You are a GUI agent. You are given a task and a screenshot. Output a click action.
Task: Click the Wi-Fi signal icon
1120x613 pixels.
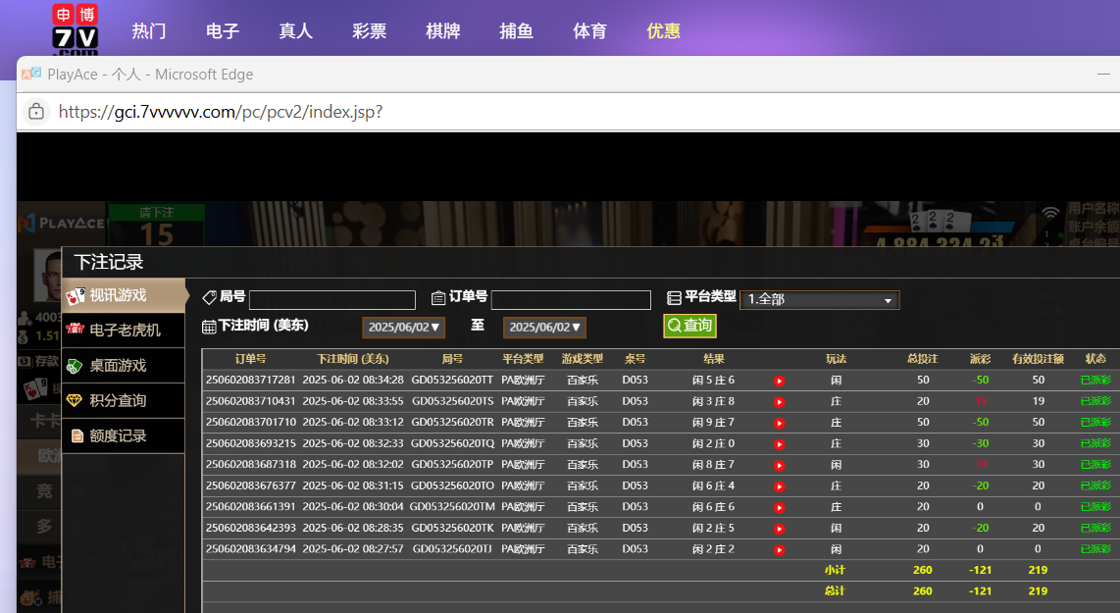tap(1050, 213)
